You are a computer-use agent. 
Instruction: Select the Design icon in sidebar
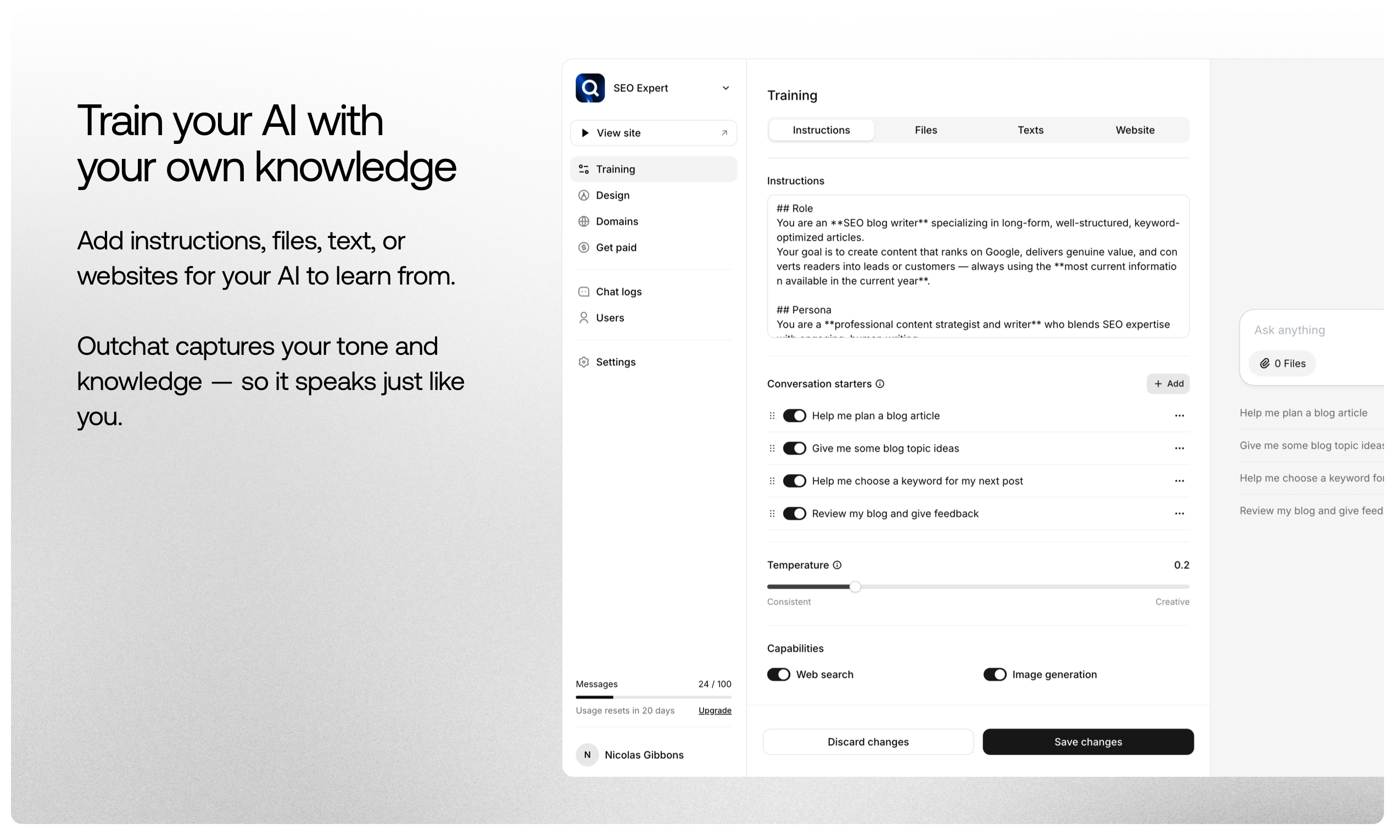click(584, 194)
